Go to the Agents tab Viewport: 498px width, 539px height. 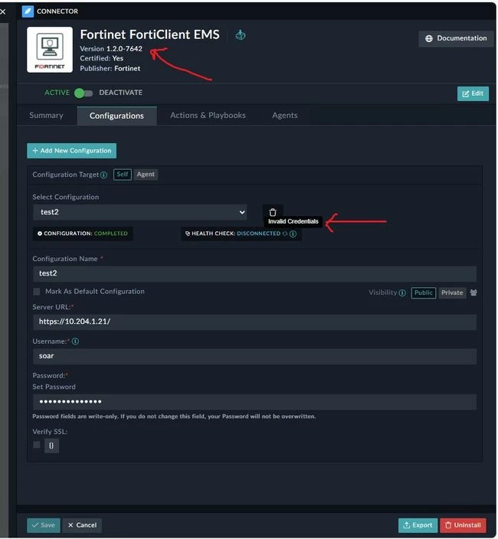point(285,116)
